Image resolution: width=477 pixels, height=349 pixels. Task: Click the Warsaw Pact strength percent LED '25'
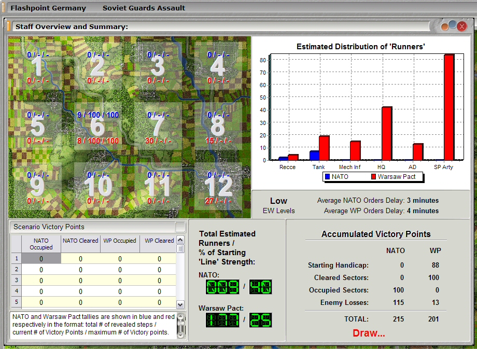click(x=260, y=320)
